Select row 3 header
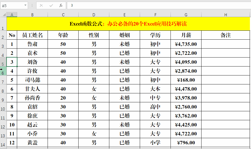Image resolution: width=251 pixels, height=149 pixels. click(x=3, y=44)
